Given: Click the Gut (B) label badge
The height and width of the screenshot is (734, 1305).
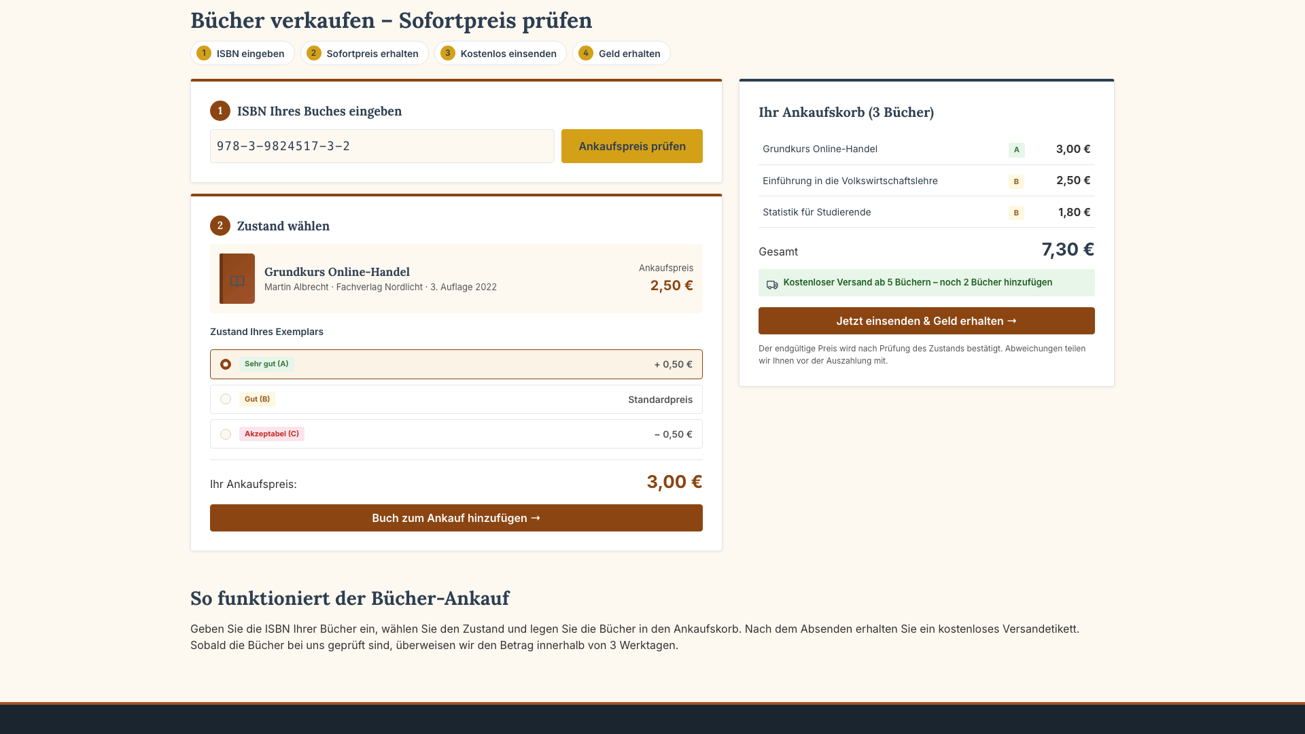Looking at the screenshot, I should coord(257,399).
